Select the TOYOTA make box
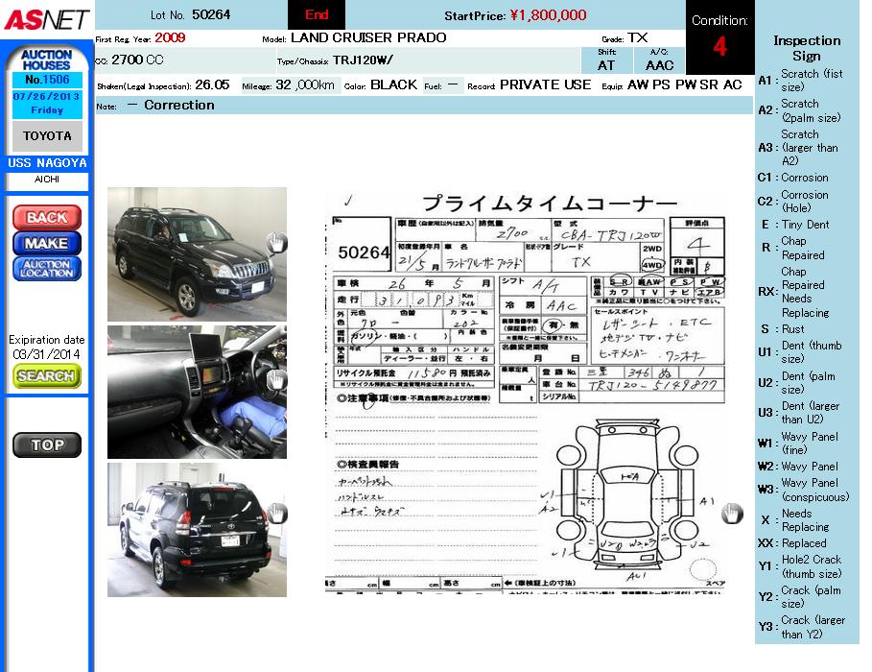Viewport: 872px width, 672px height. [47, 136]
